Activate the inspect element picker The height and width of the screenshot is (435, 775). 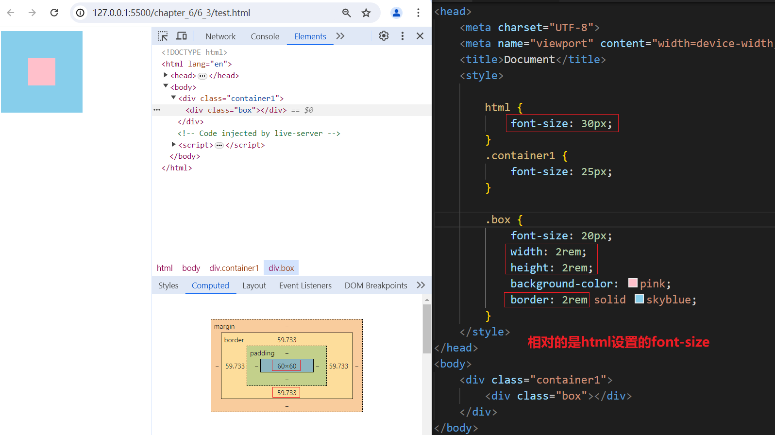[x=163, y=36]
